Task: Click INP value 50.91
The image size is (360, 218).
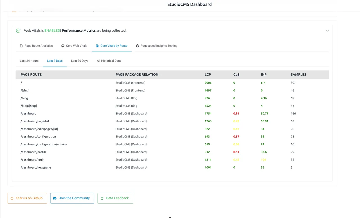Action: tap(265, 121)
